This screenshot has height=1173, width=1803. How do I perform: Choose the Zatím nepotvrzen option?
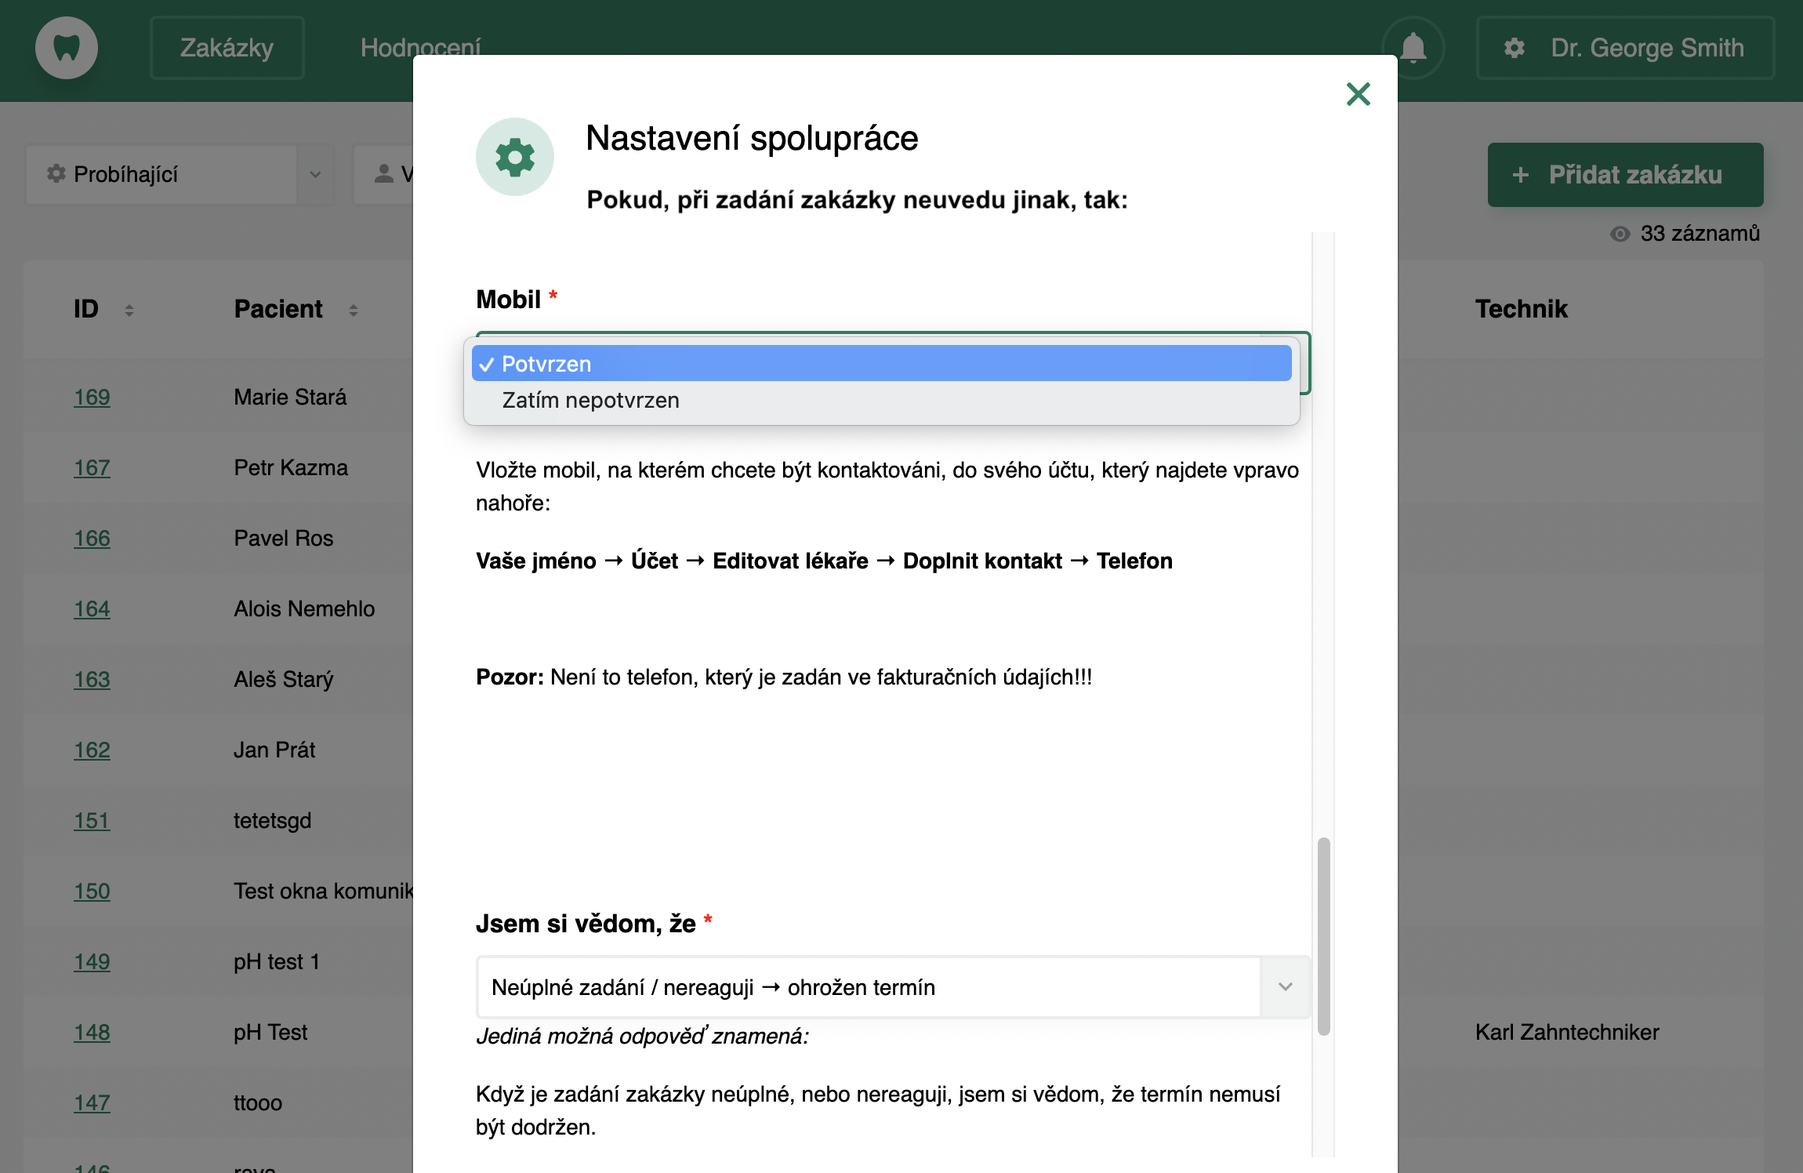pos(881,400)
